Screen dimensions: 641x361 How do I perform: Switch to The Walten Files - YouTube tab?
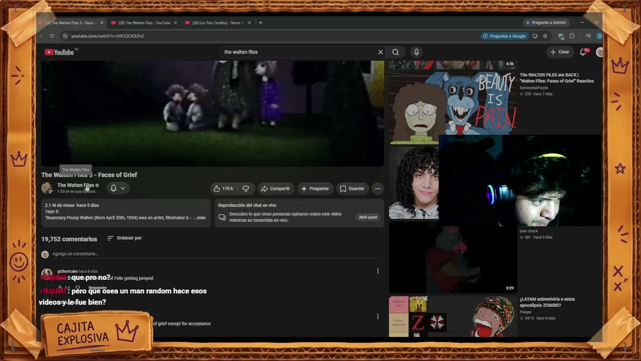tap(144, 23)
